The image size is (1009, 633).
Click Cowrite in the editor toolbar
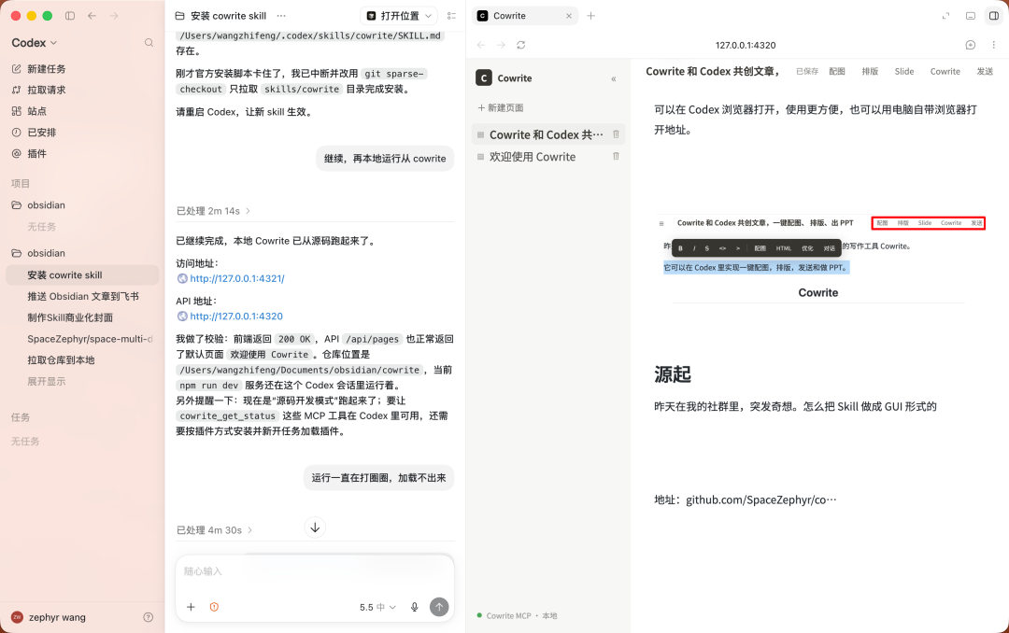(945, 71)
